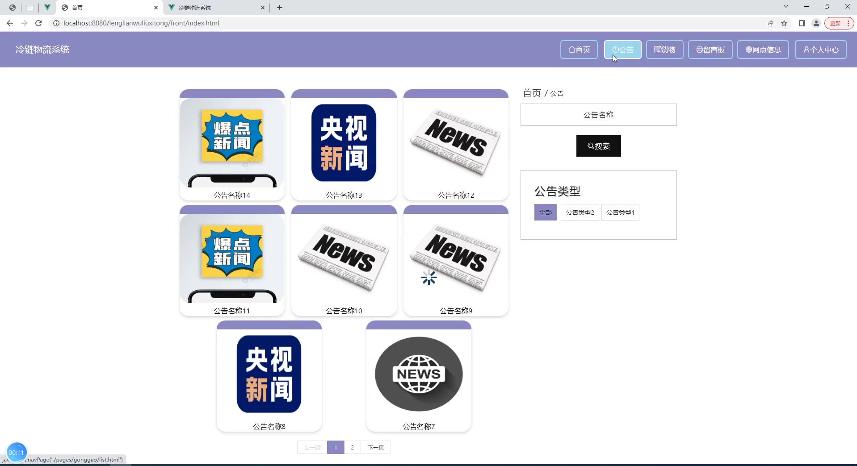Select the 首页 browser tab

click(x=109, y=8)
